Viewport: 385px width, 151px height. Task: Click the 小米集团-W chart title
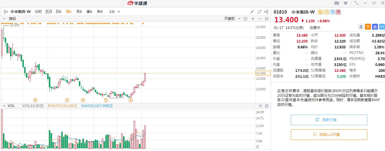coord(21,12)
